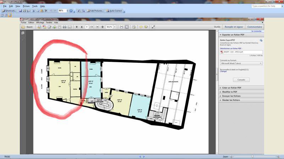Open the Picture menu
The width and height of the screenshot is (284, 159).
26,6
